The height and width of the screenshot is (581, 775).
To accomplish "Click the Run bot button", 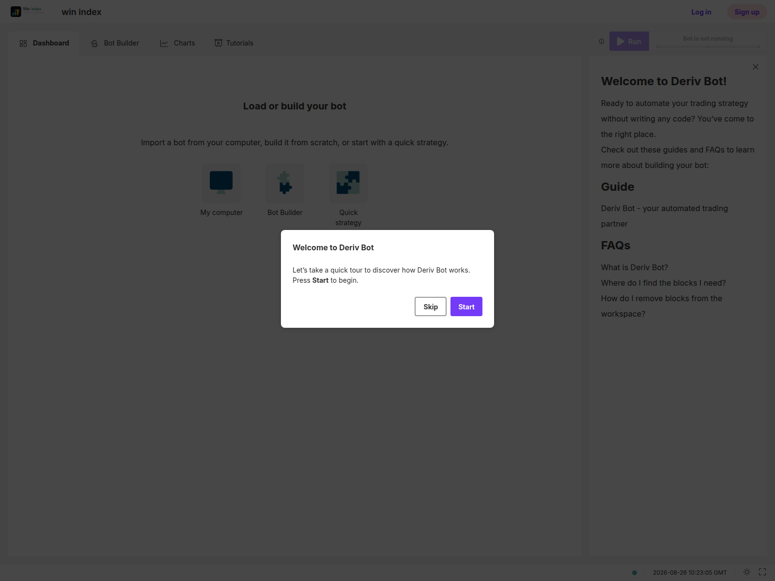I will click(629, 42).
